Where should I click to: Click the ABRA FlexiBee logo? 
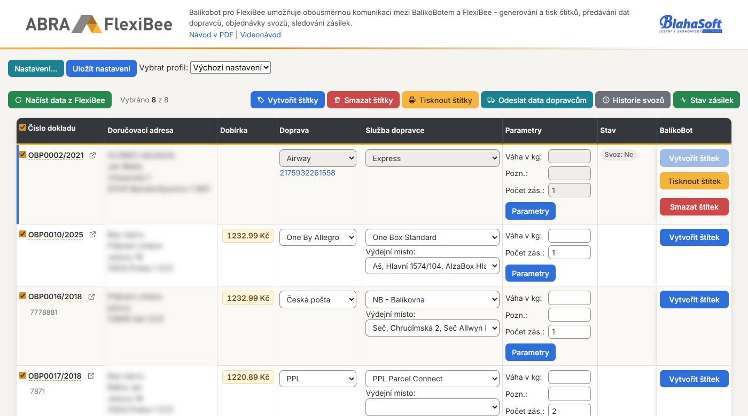click(x=99, y=25)
